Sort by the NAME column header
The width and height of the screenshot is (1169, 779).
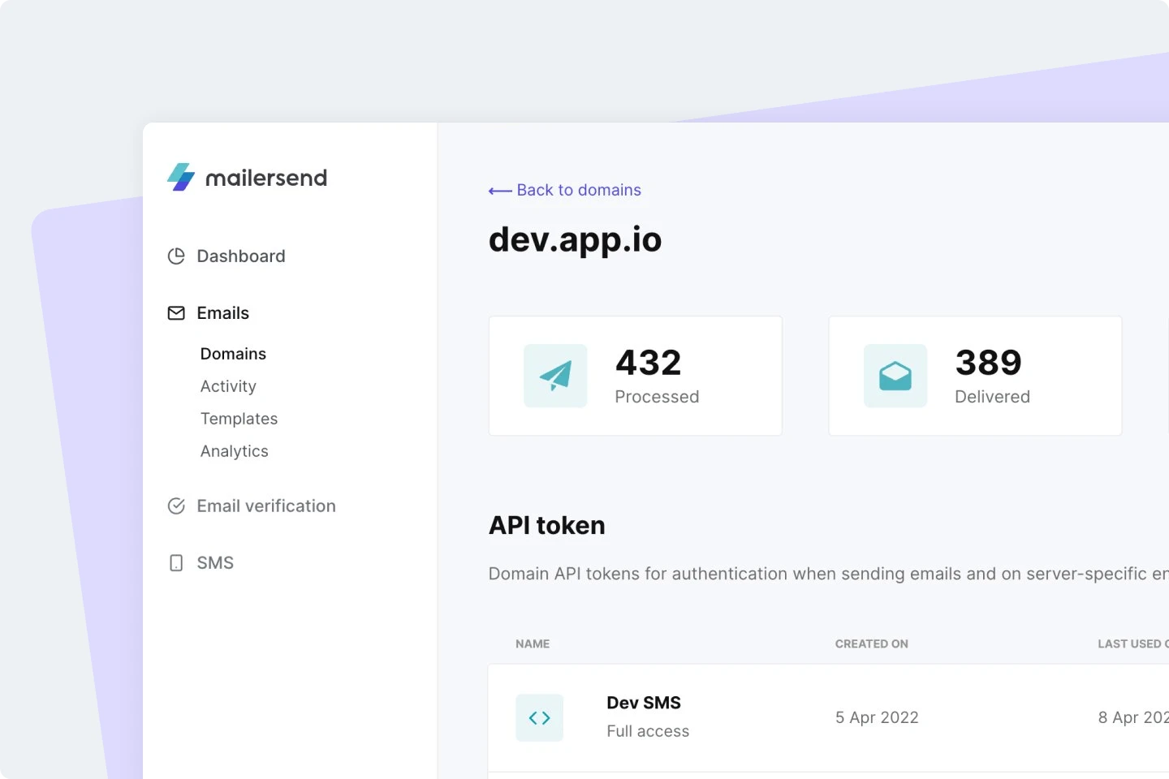click(x=533, y=643)
